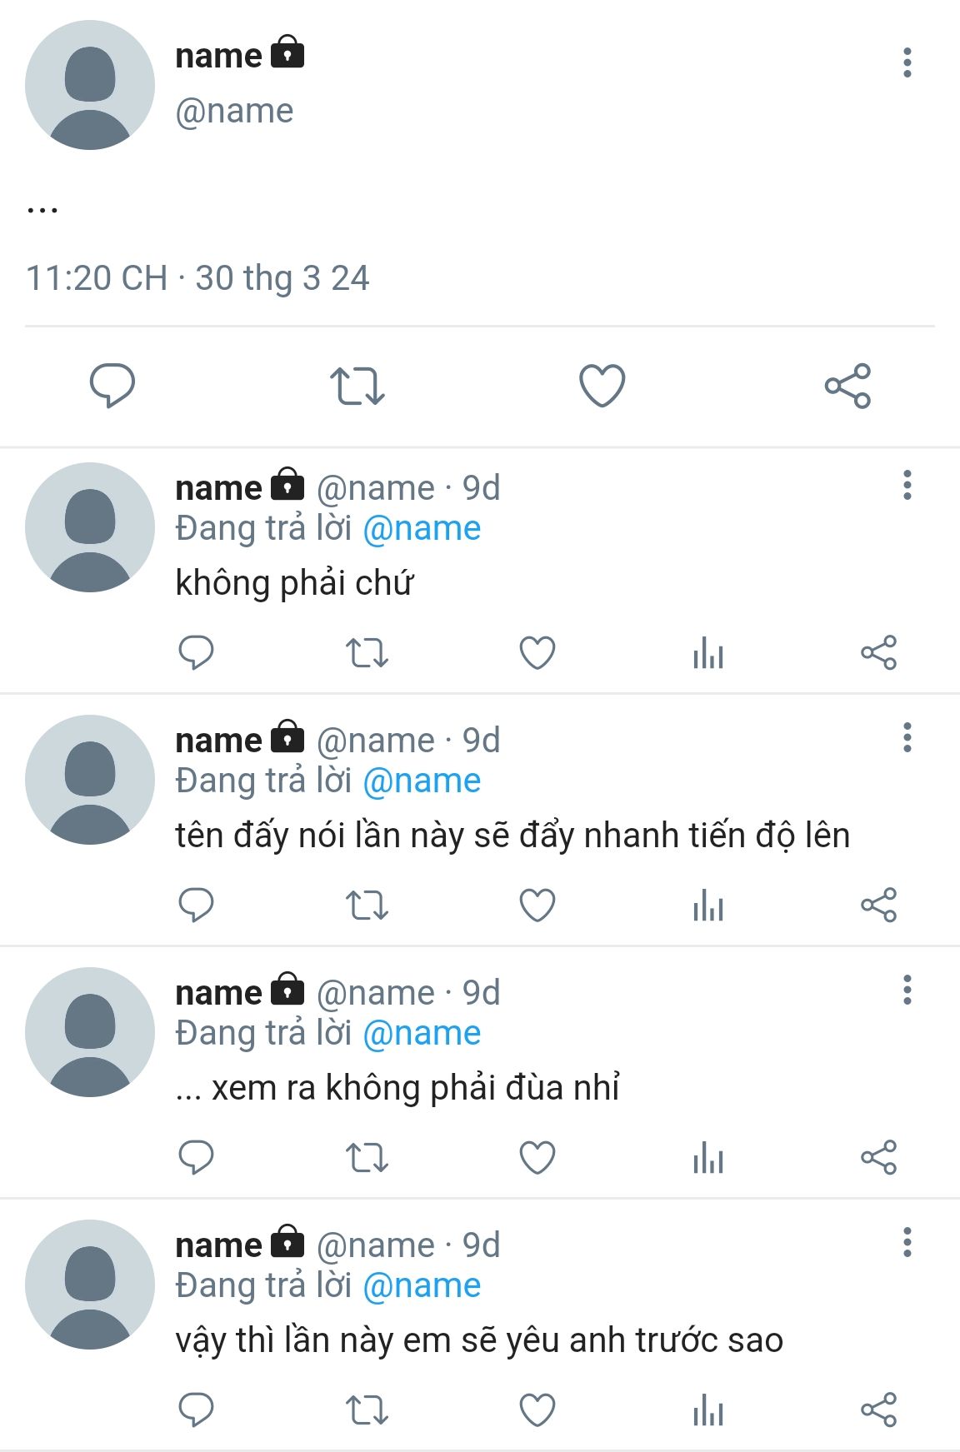The width and height of the screenshot is (960, 1452).
Task: Like the "không phải chứ" reply
Action: 537,653
